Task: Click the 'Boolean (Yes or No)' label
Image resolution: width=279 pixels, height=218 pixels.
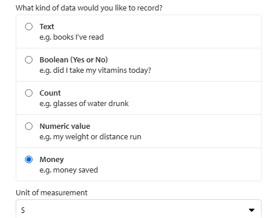Action: [74, 60]
